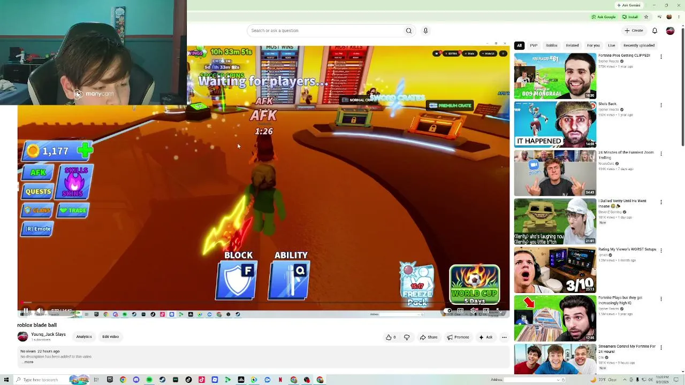Select the Roblox filter chip

point(552,45)
